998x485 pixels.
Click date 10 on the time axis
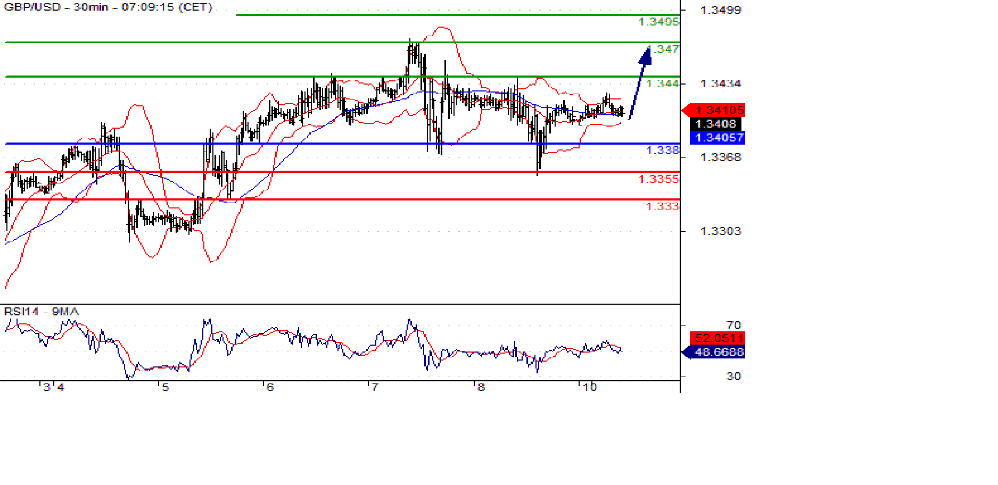point(590,387)
